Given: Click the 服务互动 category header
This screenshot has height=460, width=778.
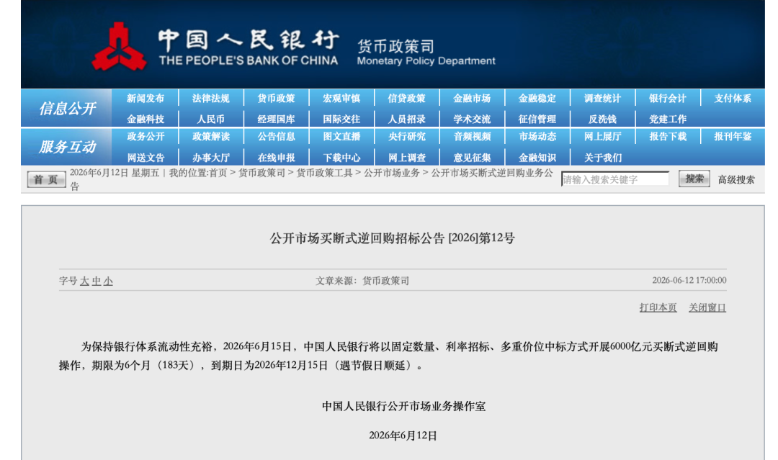Looking at the screenshot, I should click(x=66, y=147).
